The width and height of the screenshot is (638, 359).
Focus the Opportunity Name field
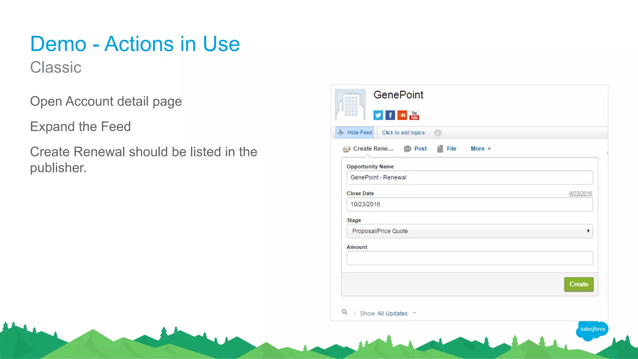[x=470, y=177]
